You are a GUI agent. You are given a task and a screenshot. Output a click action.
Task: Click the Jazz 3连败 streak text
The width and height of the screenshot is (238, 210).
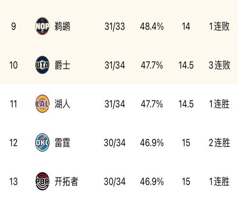click(x=219, y=65)
